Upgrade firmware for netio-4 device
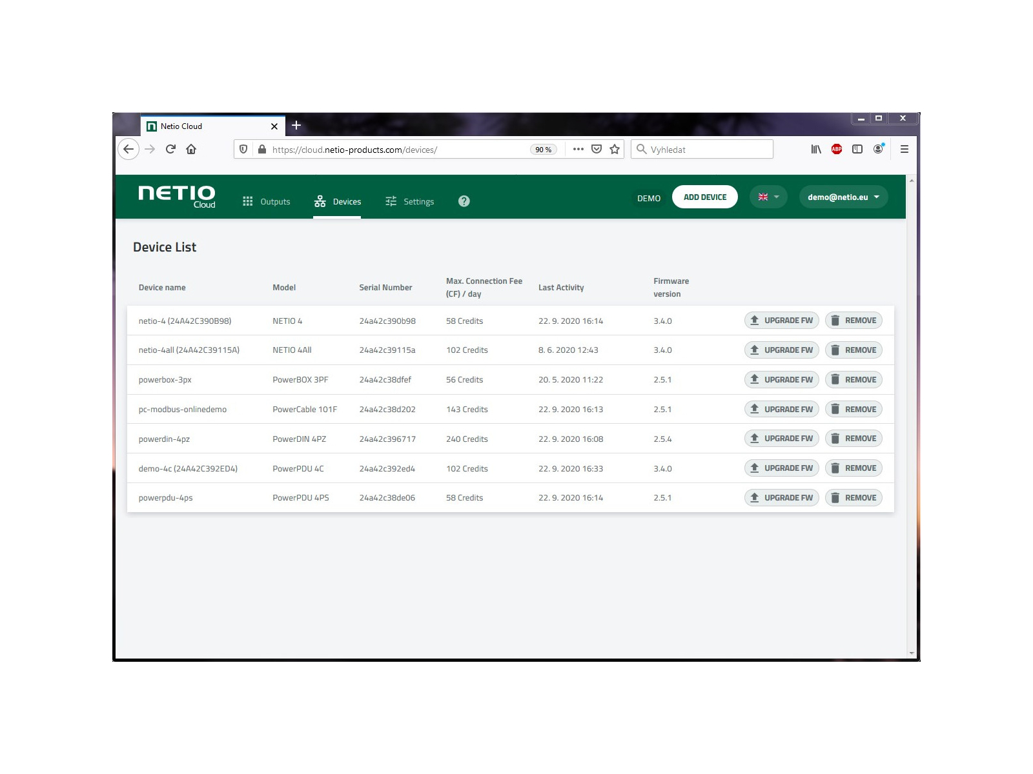The width and height of the screenshot is (1033, 774). 781,321
